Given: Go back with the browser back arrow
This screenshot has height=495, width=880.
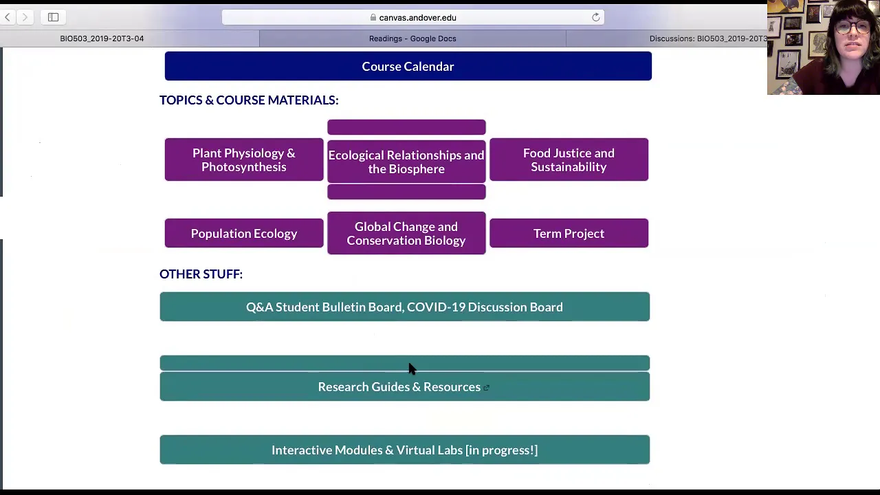Looking at the screenshot, I should (x=8, y=17).
